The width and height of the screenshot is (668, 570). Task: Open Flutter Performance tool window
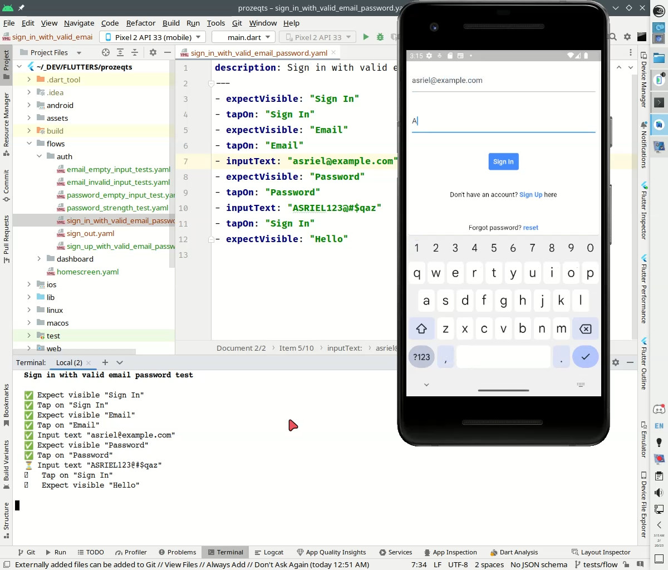click(644, 289)
